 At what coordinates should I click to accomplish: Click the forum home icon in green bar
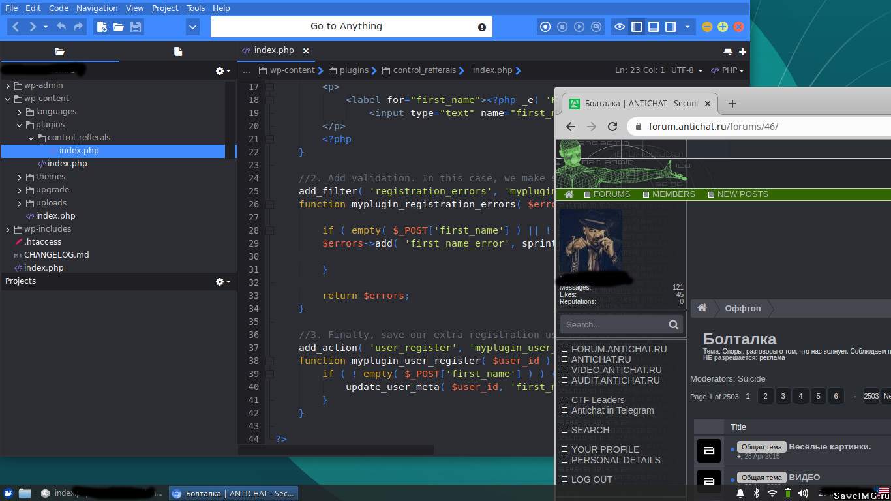click(x=569, y=194)
